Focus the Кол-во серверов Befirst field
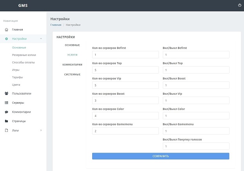Image resolution: width=244 pixels, height=171 pixels. coord(125,55)
